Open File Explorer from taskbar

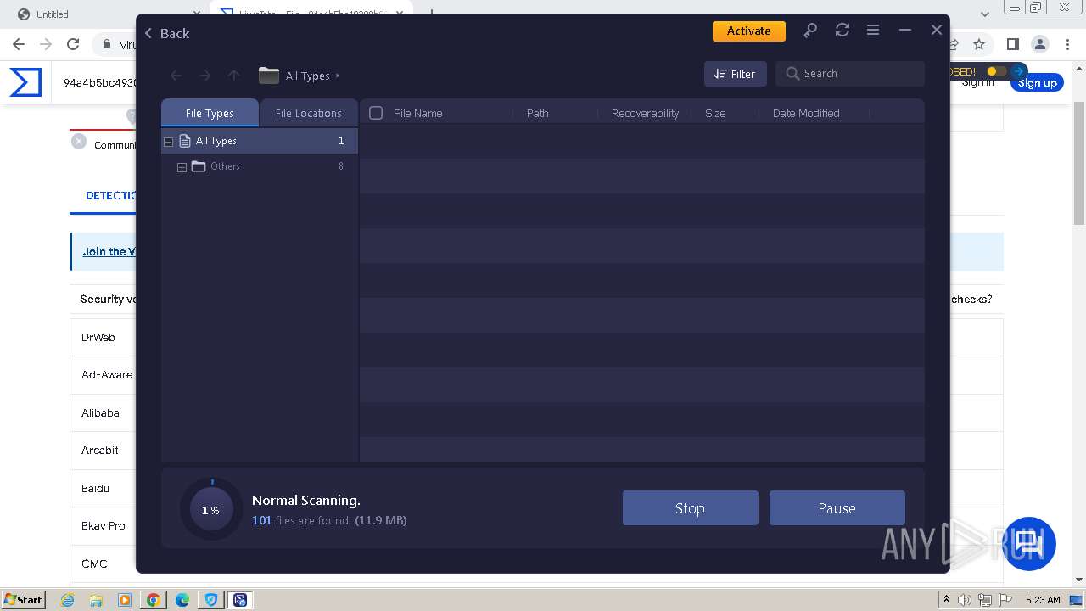pyautogui.click(x=96, y=600)
